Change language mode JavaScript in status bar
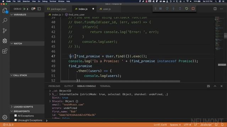227x127 pixels. (x=206, y=125)
